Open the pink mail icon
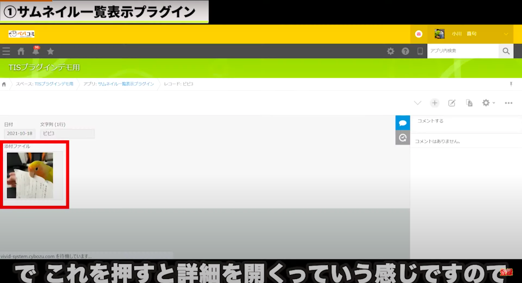This screenshot has height=283, width=522. pos(419,34)
